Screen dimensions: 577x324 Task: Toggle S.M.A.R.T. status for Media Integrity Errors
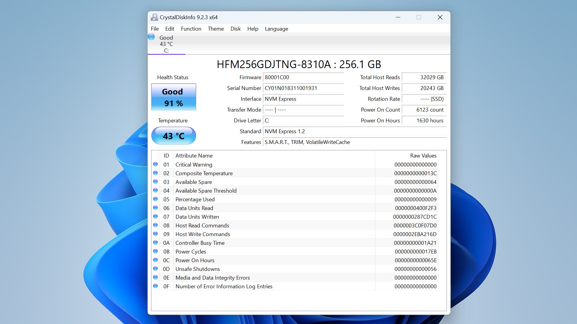pos(155,277)
